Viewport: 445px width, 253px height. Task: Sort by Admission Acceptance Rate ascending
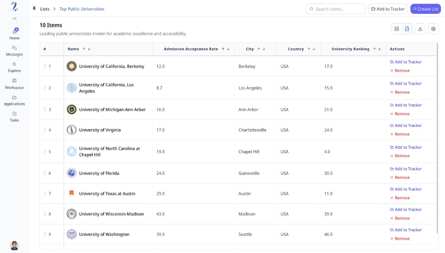(222, 49)
